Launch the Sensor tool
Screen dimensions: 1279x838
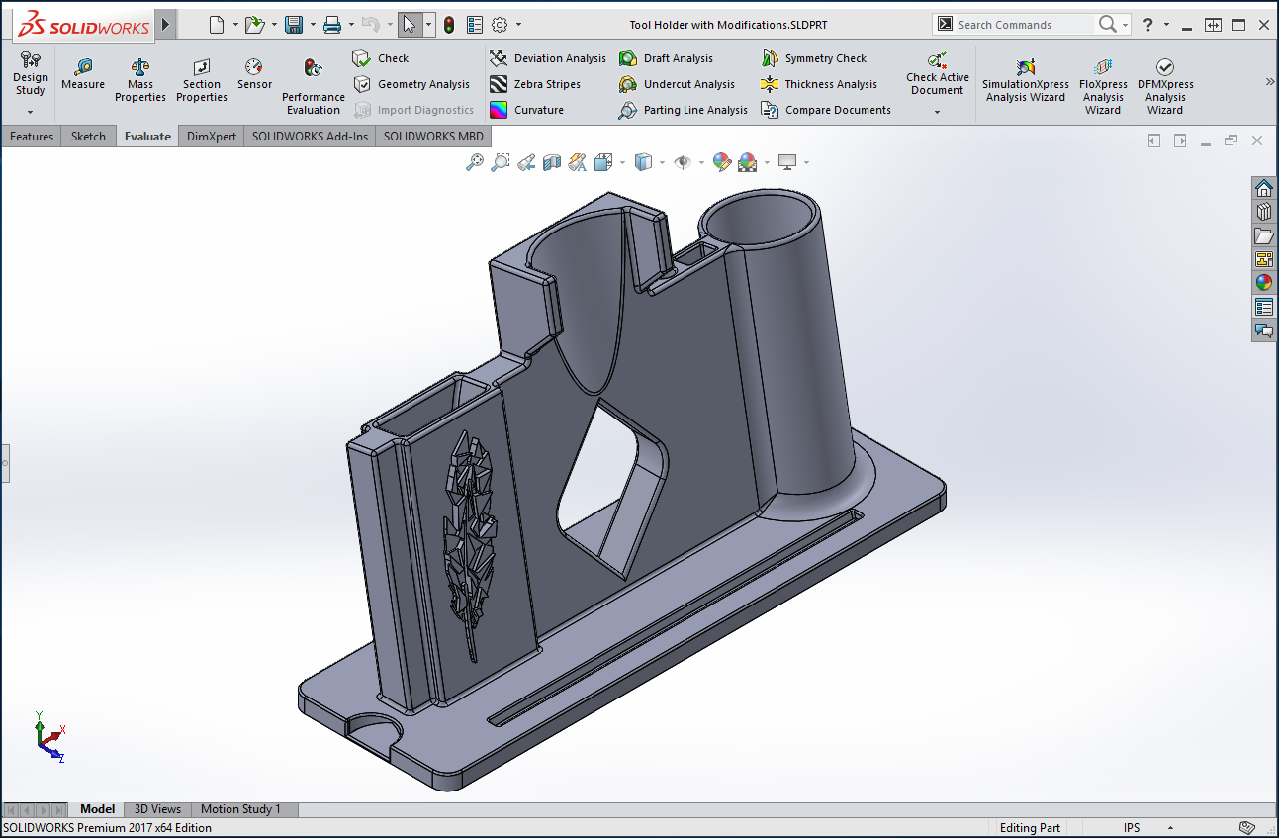pyautogui.click(x=254, y=67)
